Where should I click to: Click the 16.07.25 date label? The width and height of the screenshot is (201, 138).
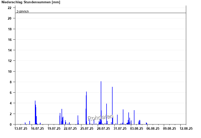pyautogui.click(x=37, y=128)
